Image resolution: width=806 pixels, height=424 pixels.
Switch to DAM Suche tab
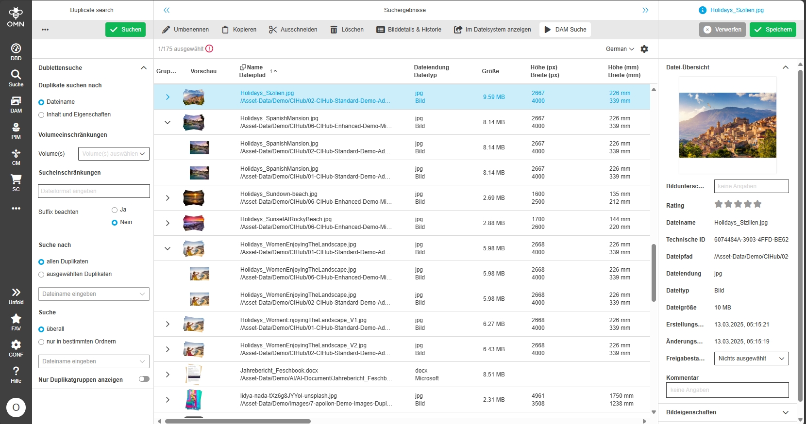pos(565,30)
